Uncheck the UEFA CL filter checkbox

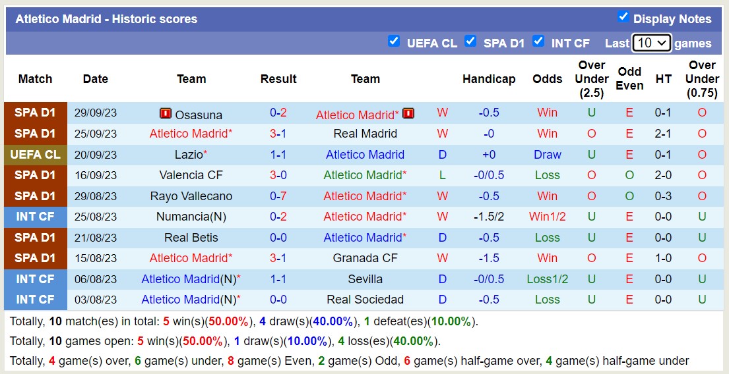coord(394,41)
